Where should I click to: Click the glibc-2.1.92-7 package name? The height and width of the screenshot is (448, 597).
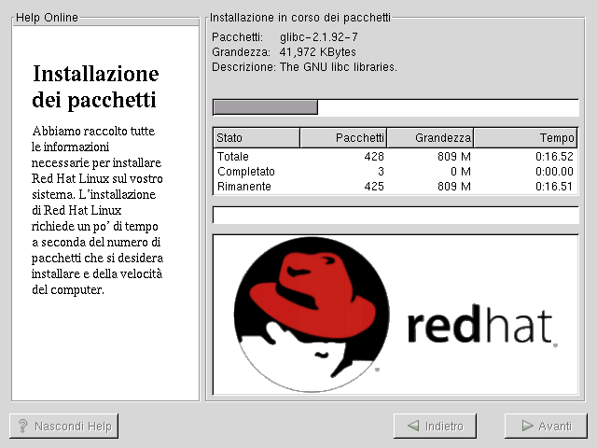tap(320, 37)
